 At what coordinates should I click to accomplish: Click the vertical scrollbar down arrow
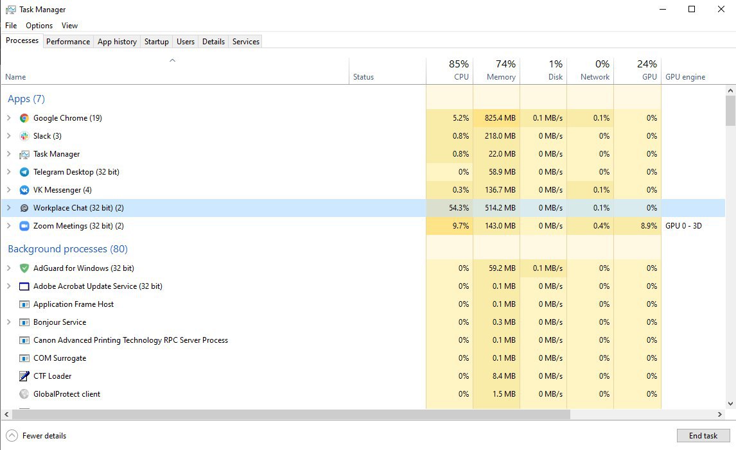coord(730,404)
